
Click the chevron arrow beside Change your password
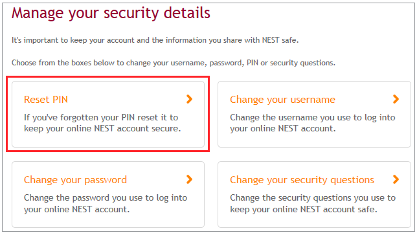click(189, 179)
